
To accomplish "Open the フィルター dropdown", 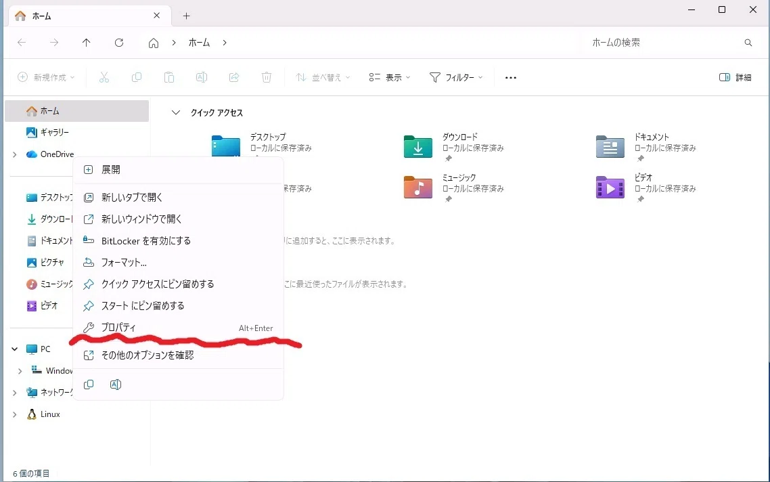I will [x=456, y=78].
